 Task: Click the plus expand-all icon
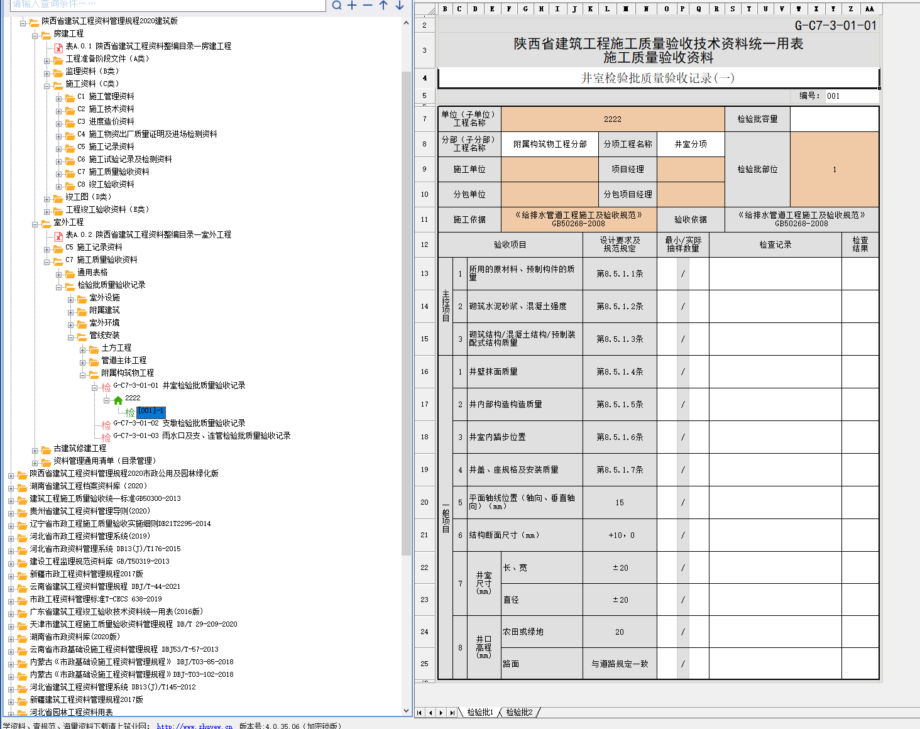352,5
